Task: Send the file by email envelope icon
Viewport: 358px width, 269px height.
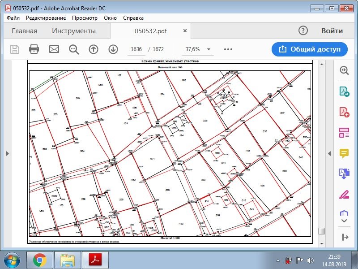Action: pos(54,49)
